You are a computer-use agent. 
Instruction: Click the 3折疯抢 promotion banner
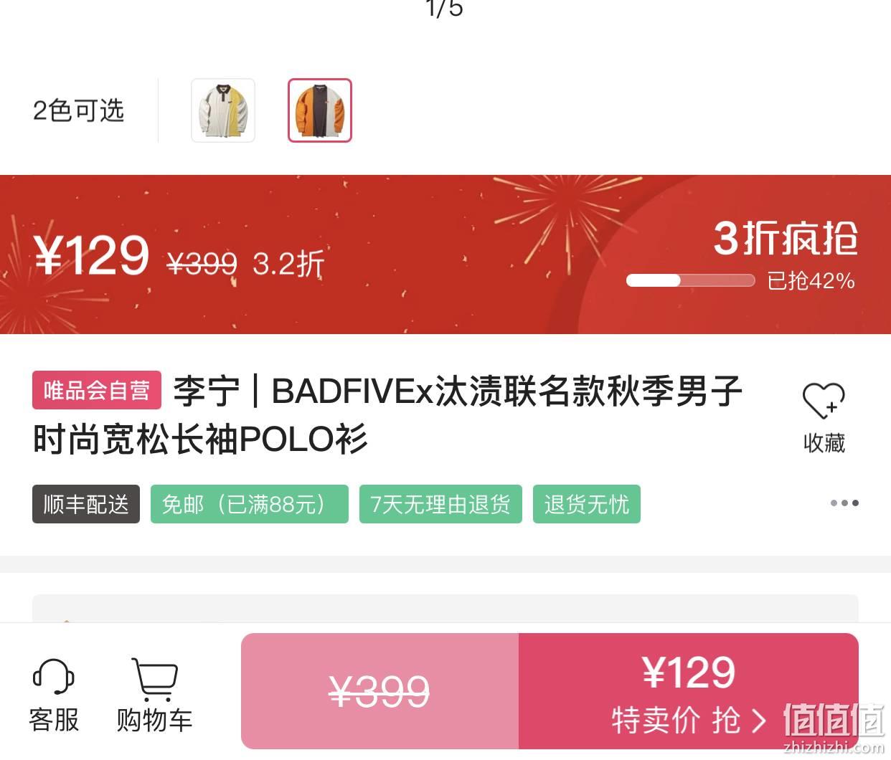(786, 238)
